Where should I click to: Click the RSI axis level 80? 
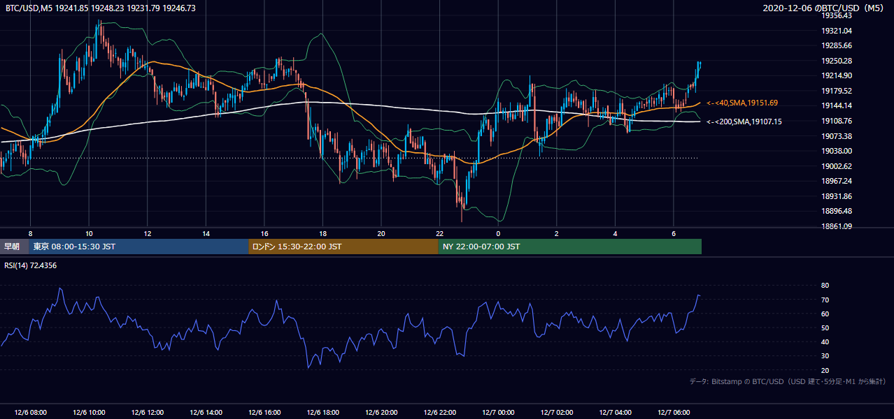(825, 286)
